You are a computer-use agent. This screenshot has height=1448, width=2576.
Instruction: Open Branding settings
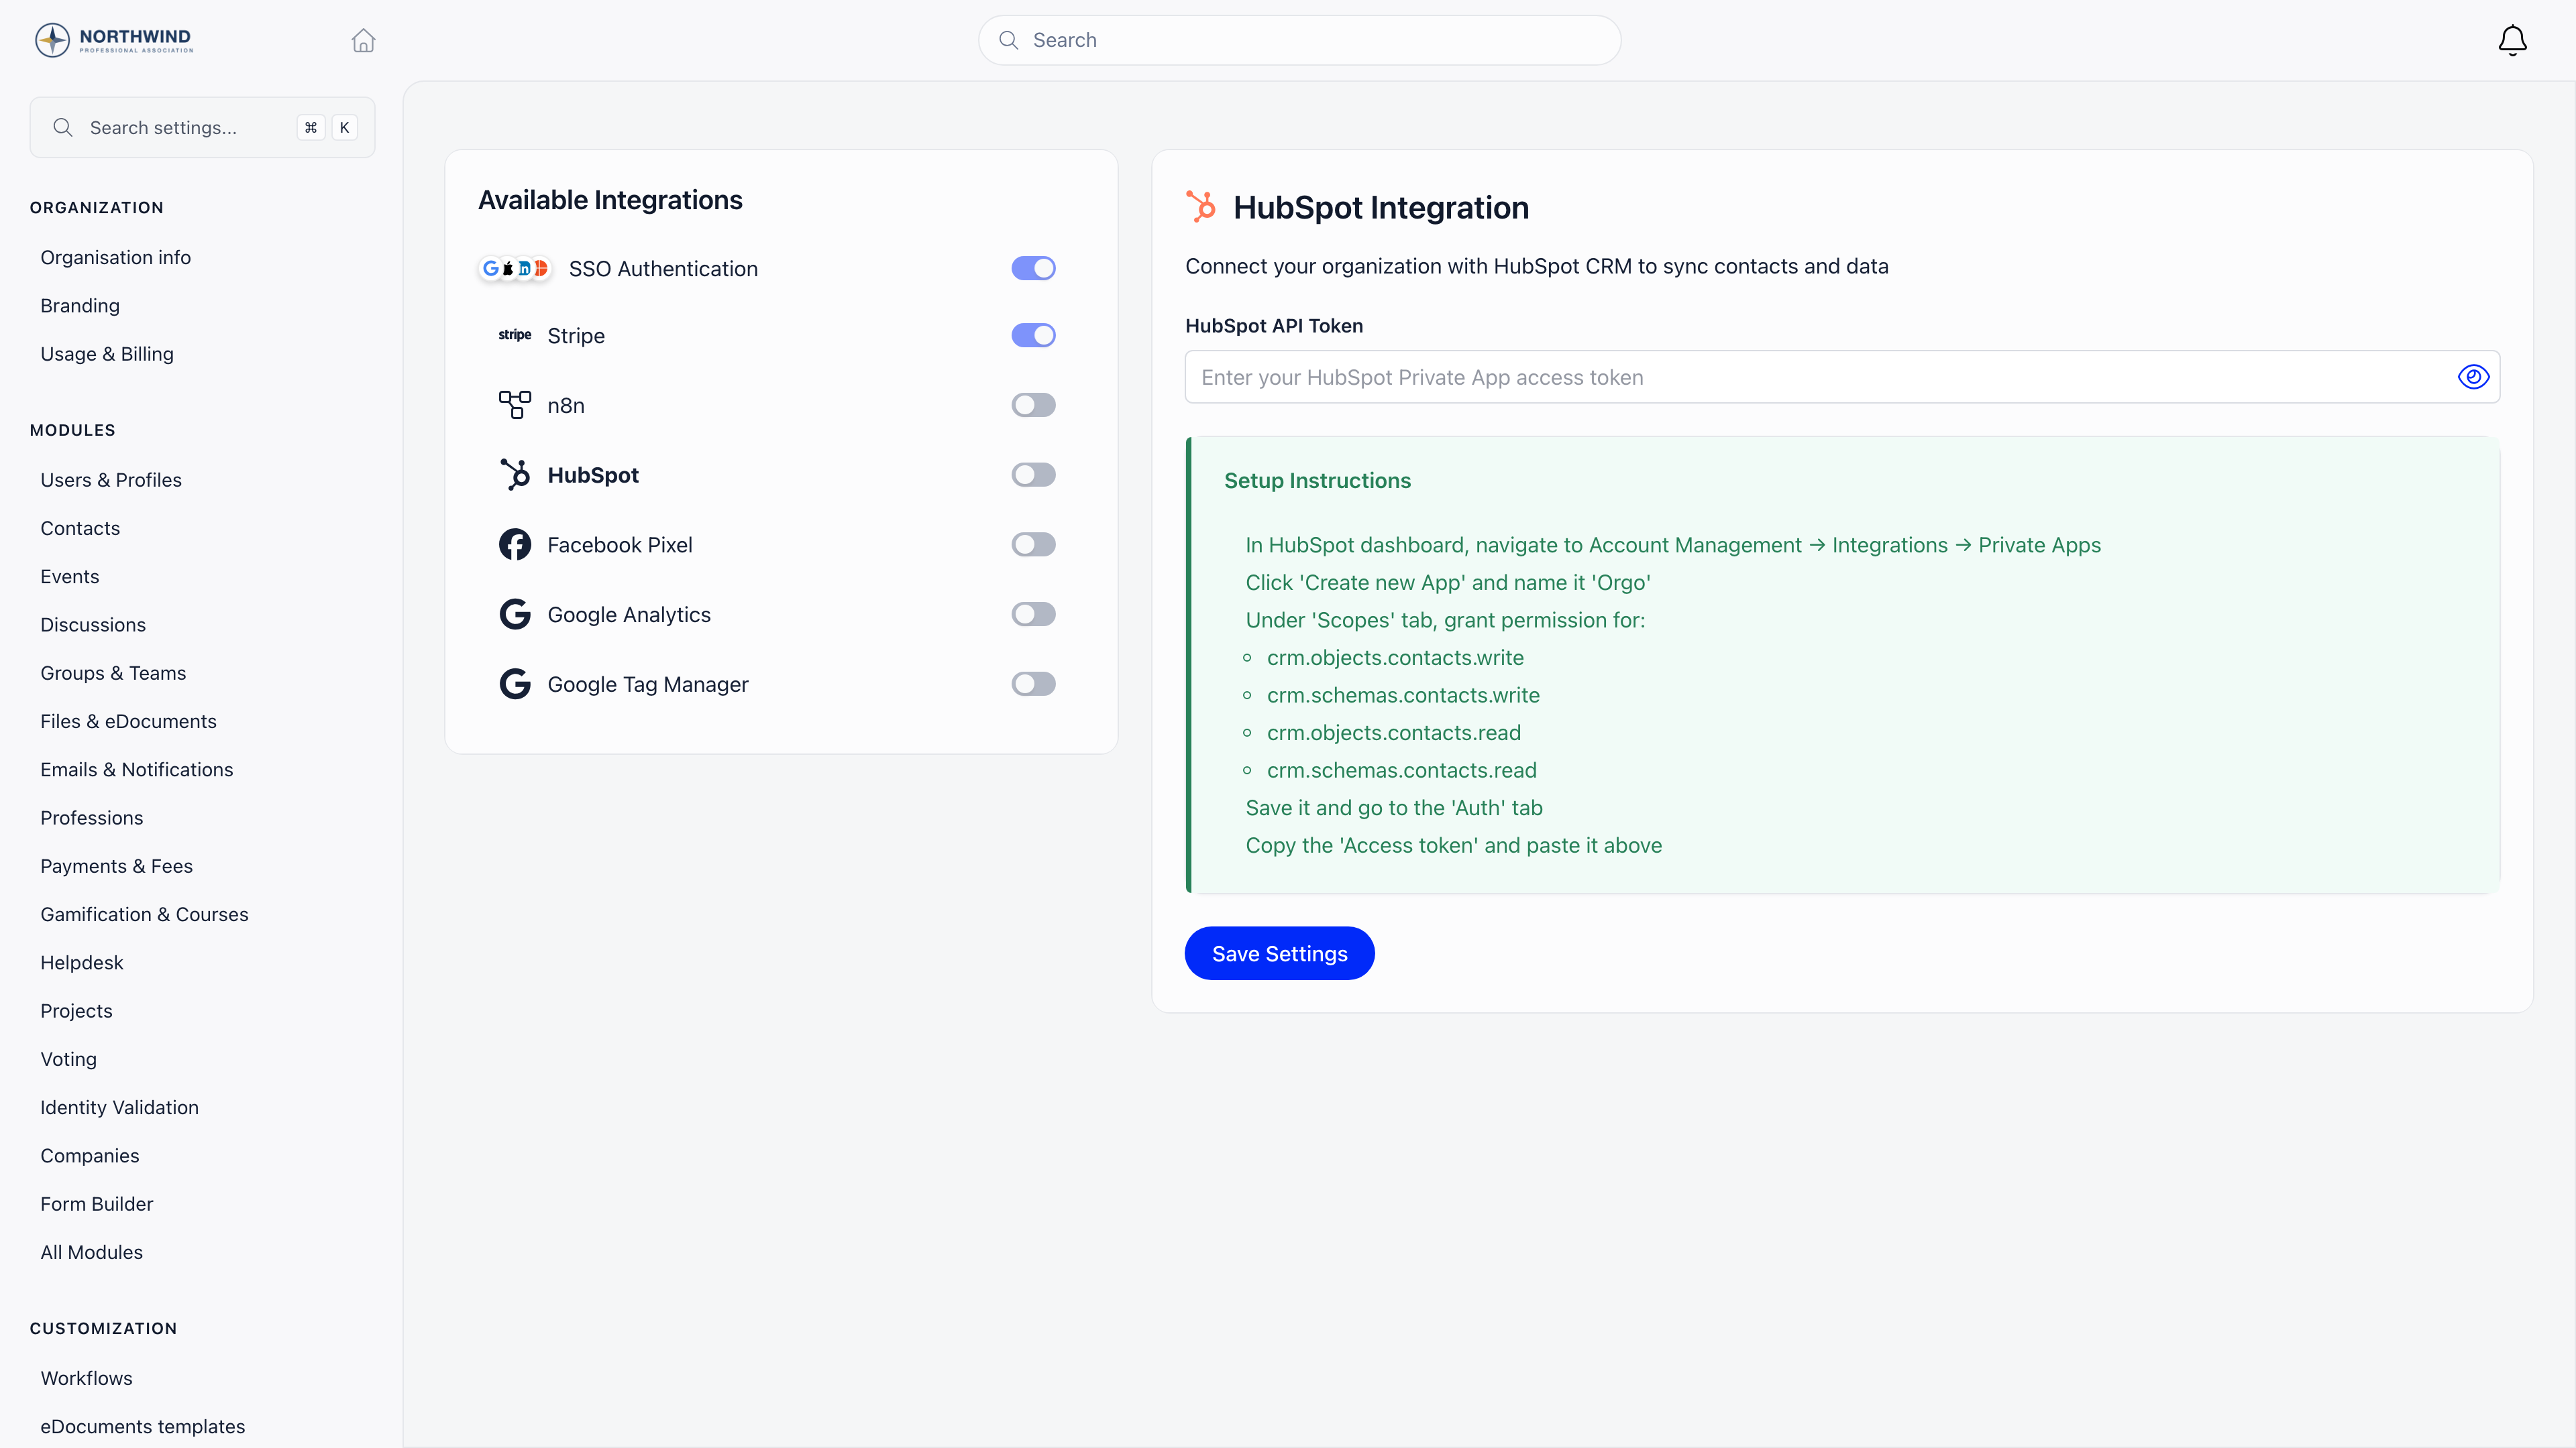[80, 306]
